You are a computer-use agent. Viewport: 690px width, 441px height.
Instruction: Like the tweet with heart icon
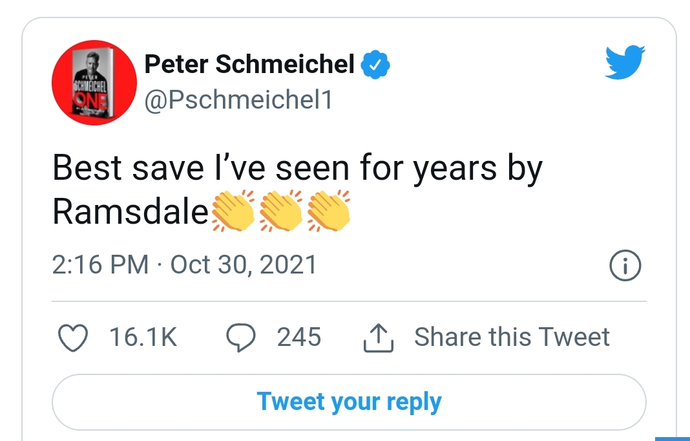(x=72, y=338)
